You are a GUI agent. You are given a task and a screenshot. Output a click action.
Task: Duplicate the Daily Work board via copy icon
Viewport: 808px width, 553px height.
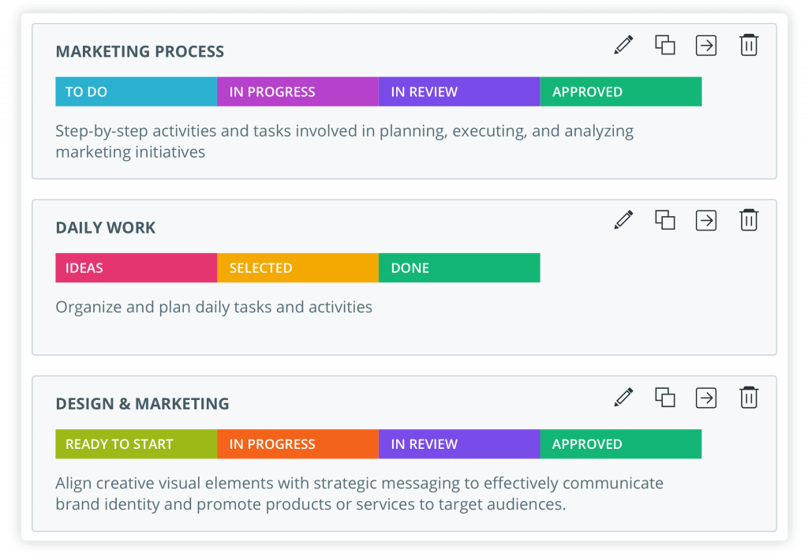(664, 220)
